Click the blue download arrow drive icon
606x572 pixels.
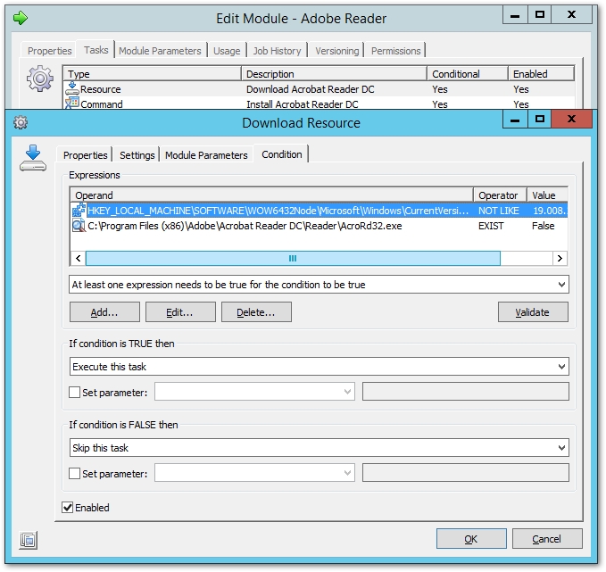pyautogui.click(x=33, y=158)
